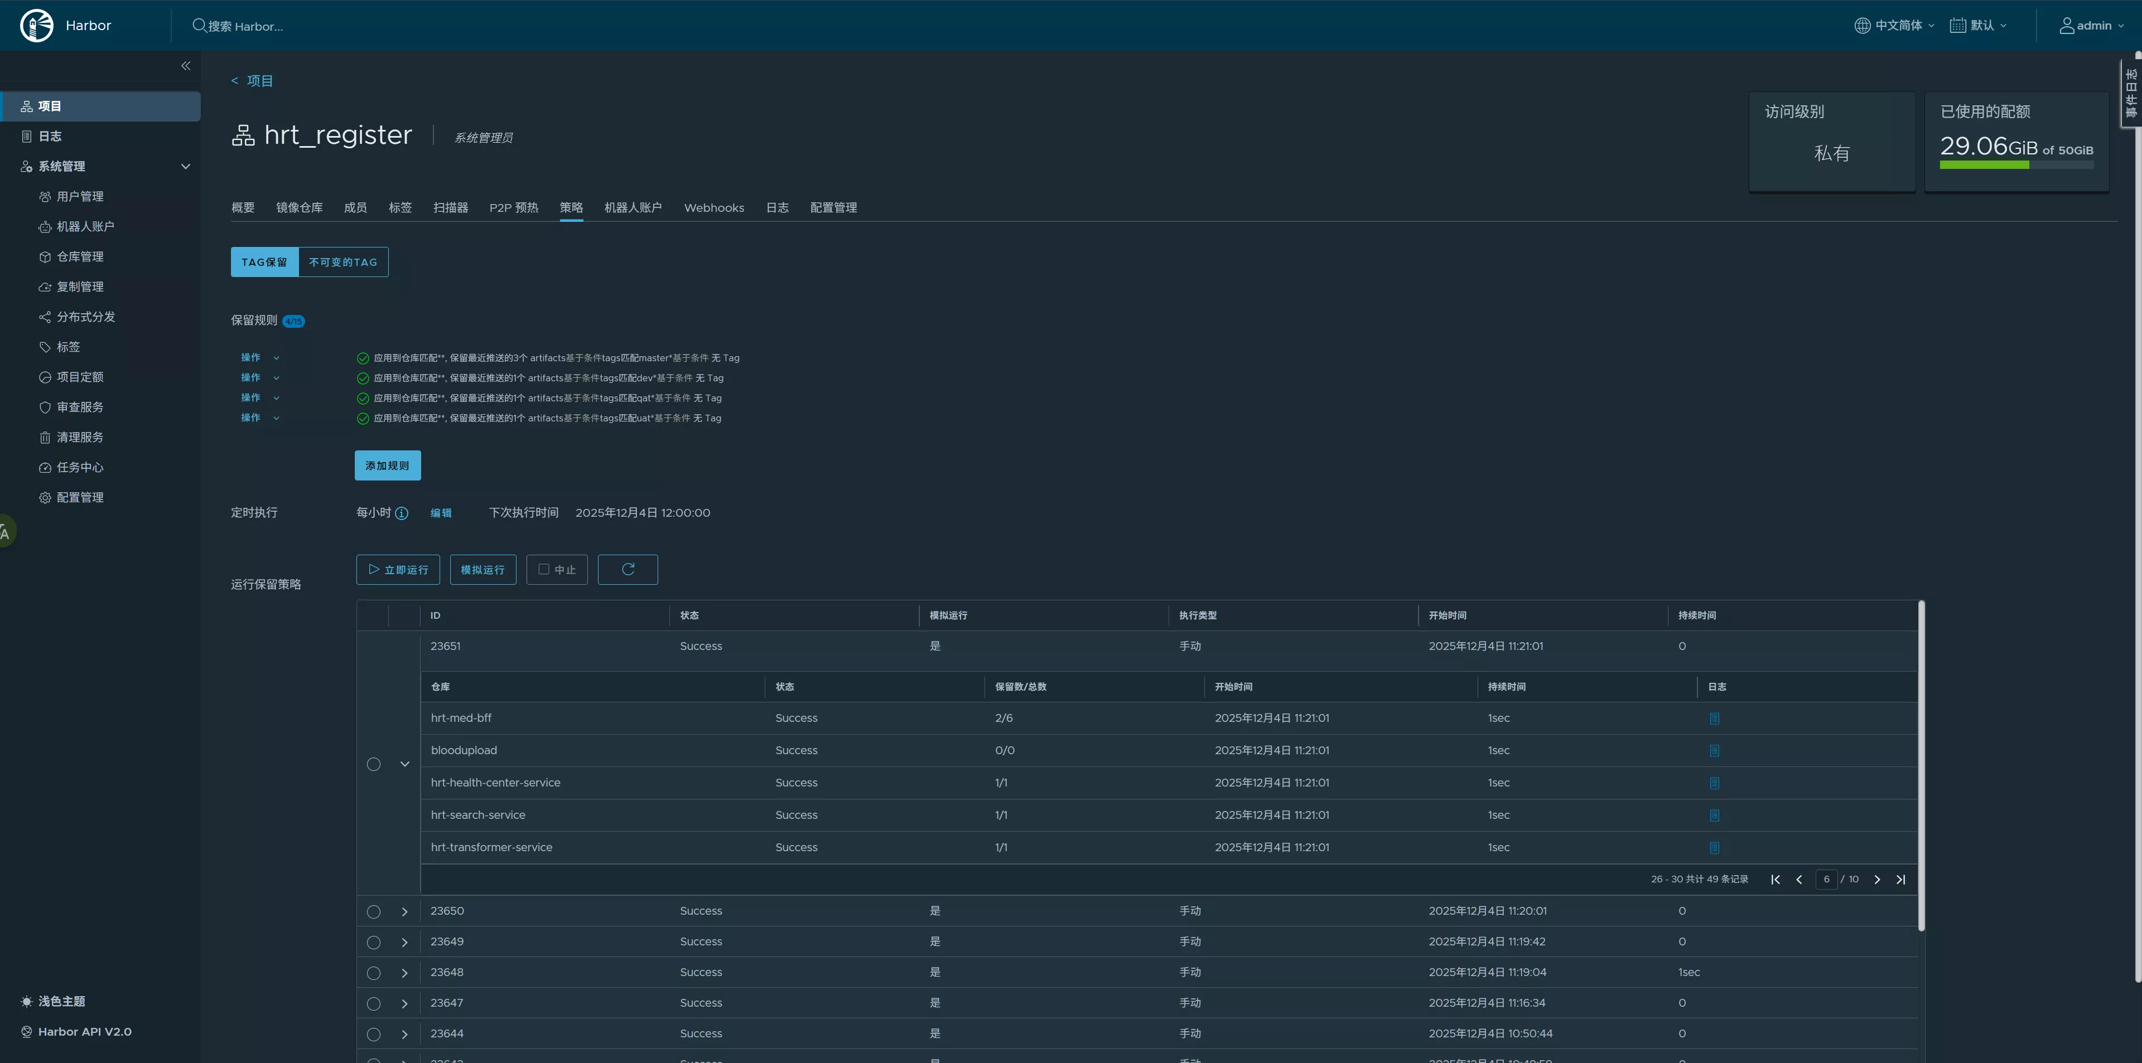Collapse the left sidebar navigation
The width and height of the screenshot is (2142, 1063).
click(185, 66)
